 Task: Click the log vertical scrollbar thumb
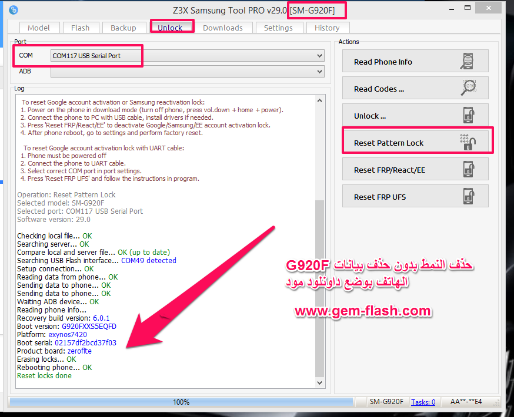319,288
